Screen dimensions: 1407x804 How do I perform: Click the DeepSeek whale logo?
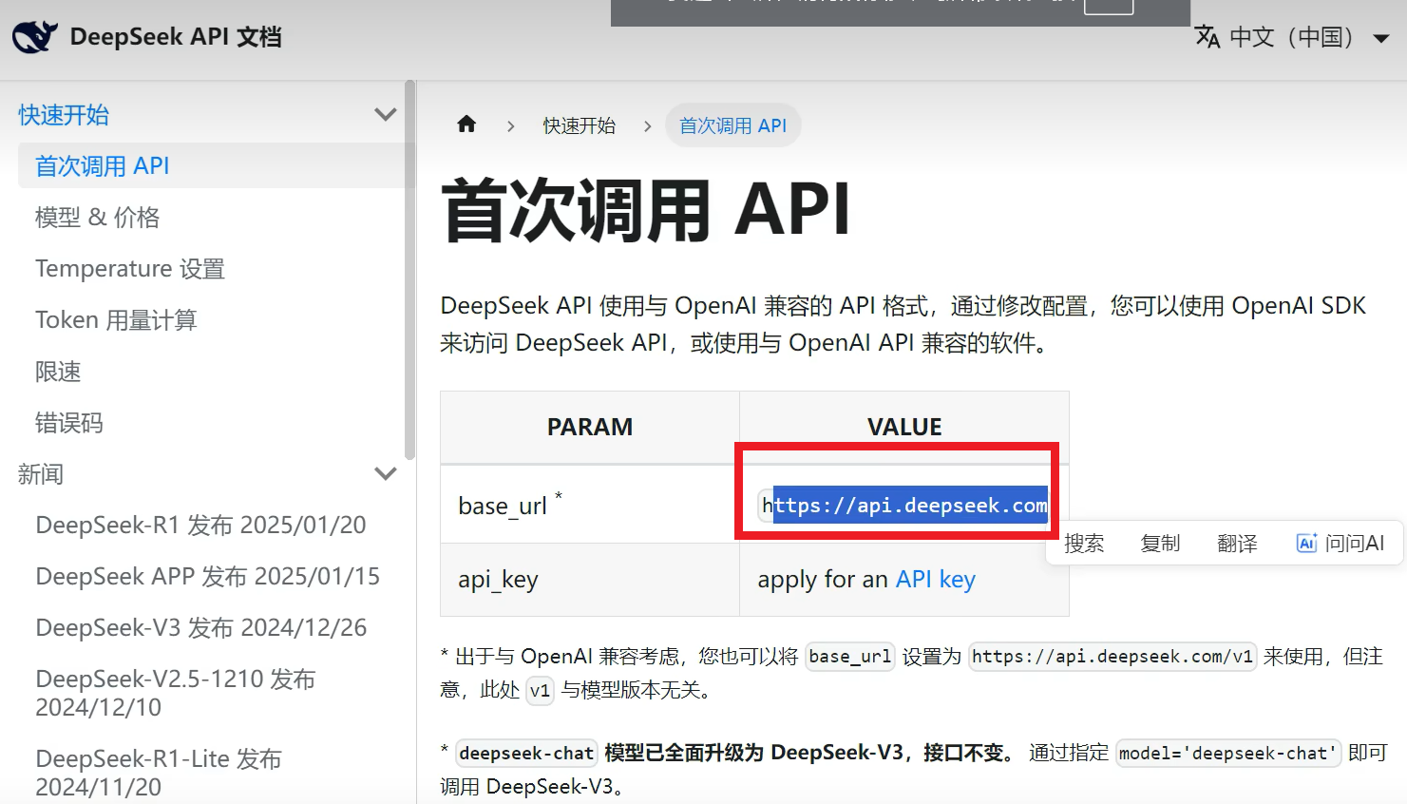pyautogui.click(x=35, y=37)
